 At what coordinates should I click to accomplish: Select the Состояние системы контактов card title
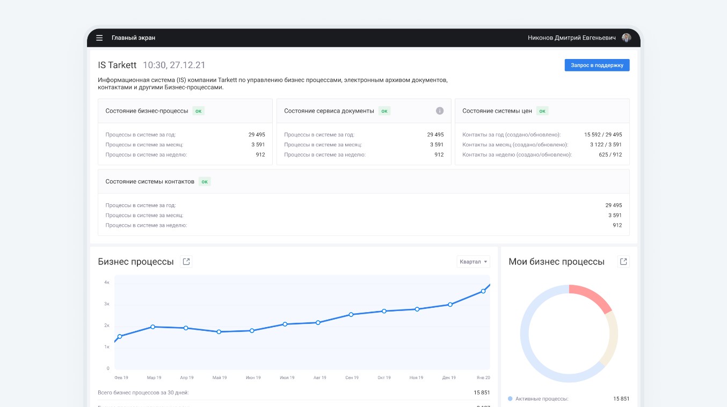tap(150, 182)
